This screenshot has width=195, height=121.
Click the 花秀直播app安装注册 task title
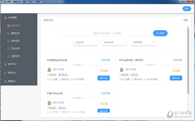57,60
